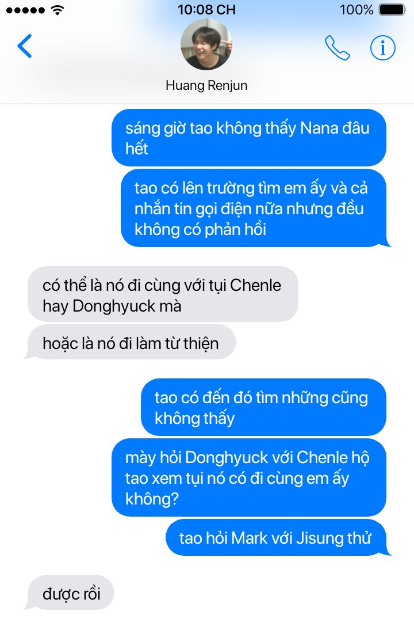414x618 pixels.
Task: Select the 'tao có đến đó tìm' message
Action: pos(263,407)
